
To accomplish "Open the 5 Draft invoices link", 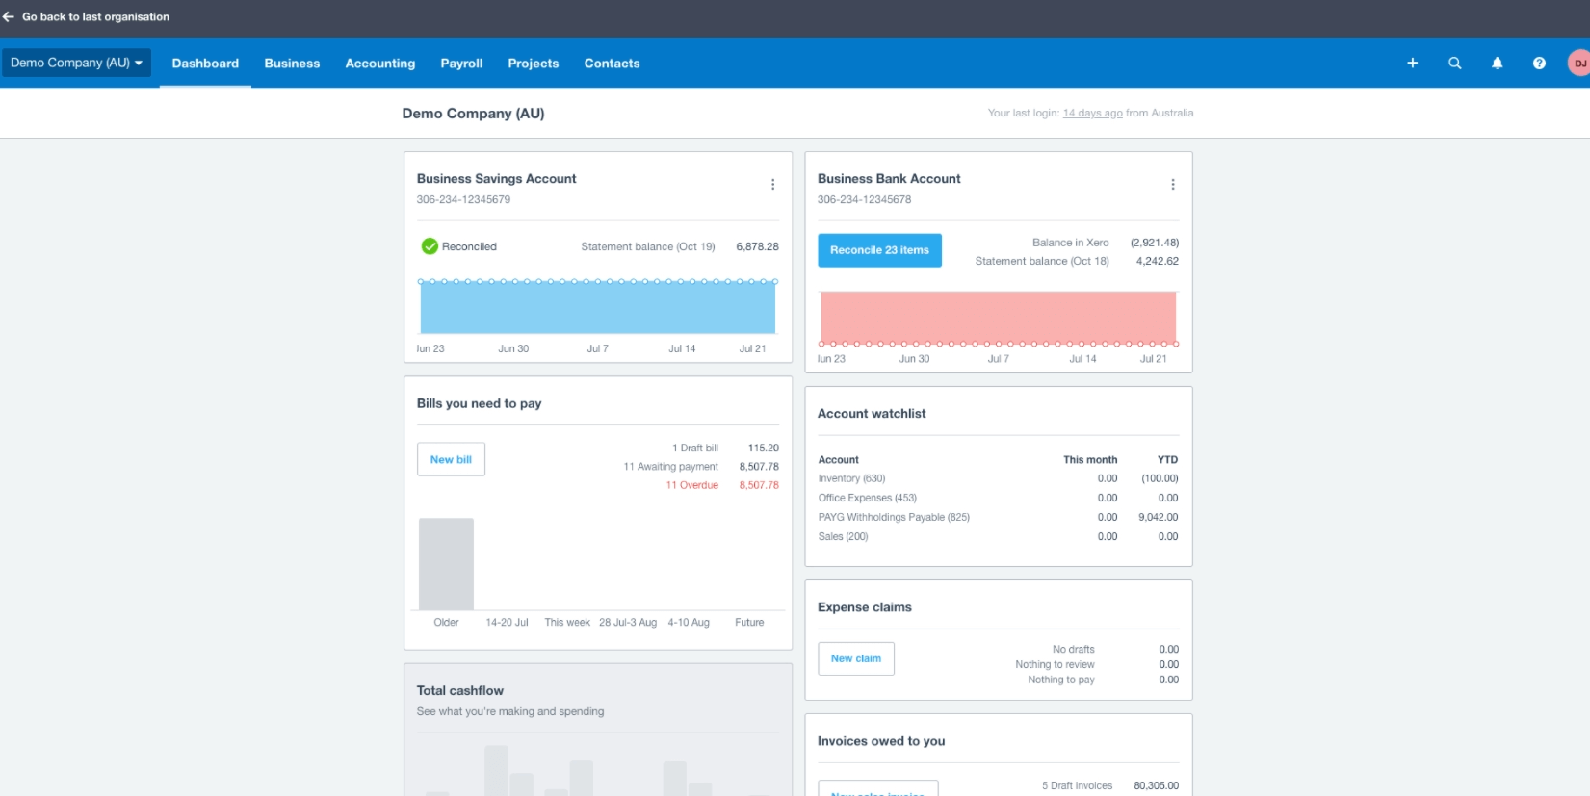I will pos(1077,786).
